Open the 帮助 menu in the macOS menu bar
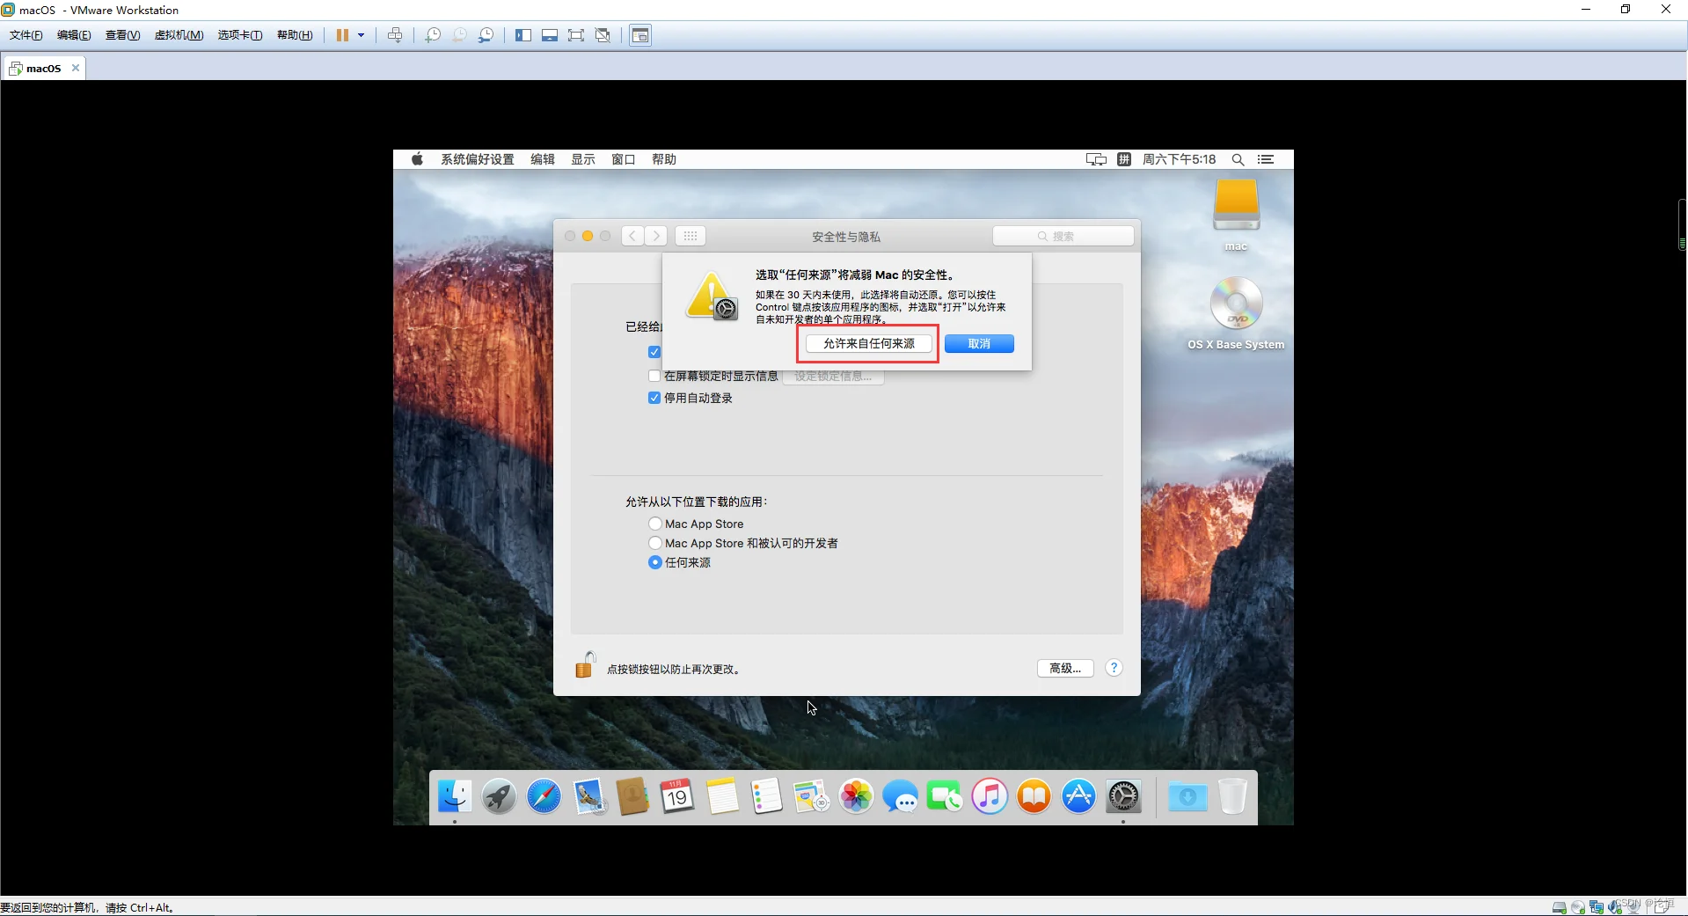 tap(663, 159)
